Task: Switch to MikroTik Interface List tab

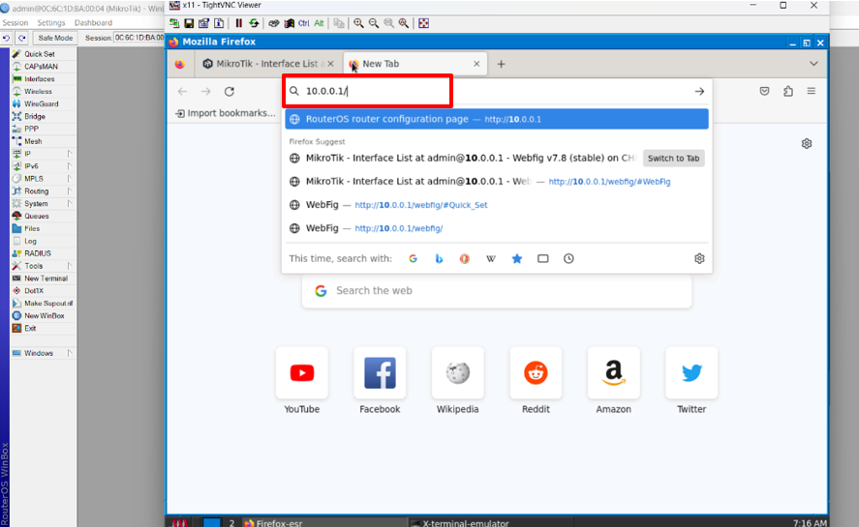Action: 264,64
